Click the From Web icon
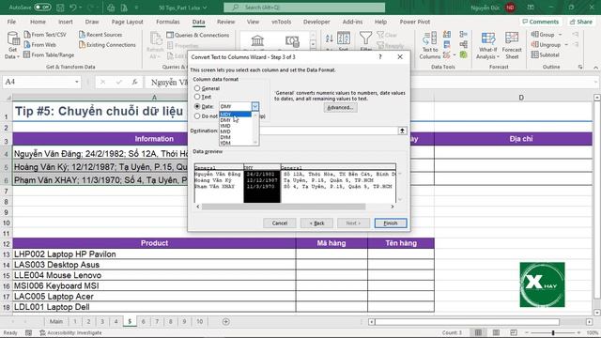601x338 pixels. 27,44
